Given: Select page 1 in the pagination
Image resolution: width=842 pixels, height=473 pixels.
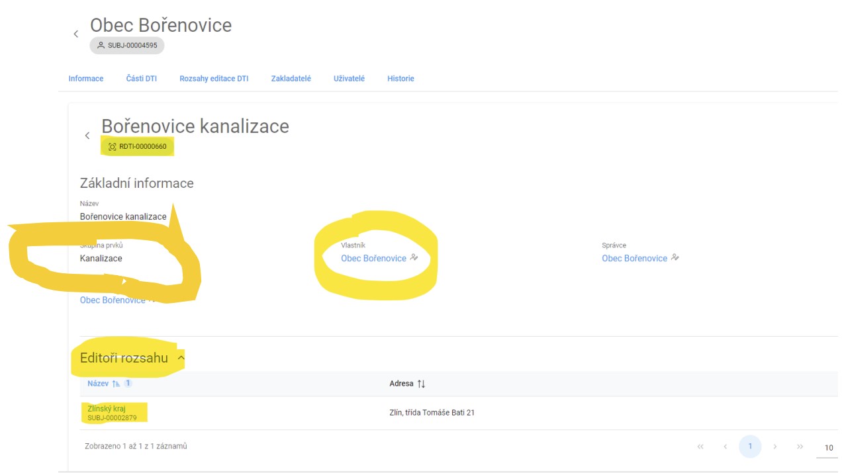Looking at the screenshot, I should click(750, 447).
